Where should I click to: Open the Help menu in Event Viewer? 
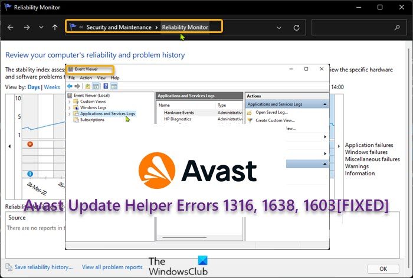pyautogui.click(x=115, y=78)
